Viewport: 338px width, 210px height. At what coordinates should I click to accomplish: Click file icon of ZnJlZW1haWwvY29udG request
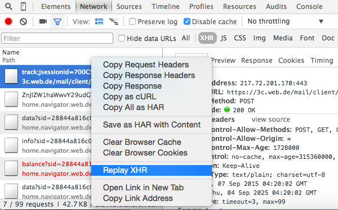[x=11, y=99]
